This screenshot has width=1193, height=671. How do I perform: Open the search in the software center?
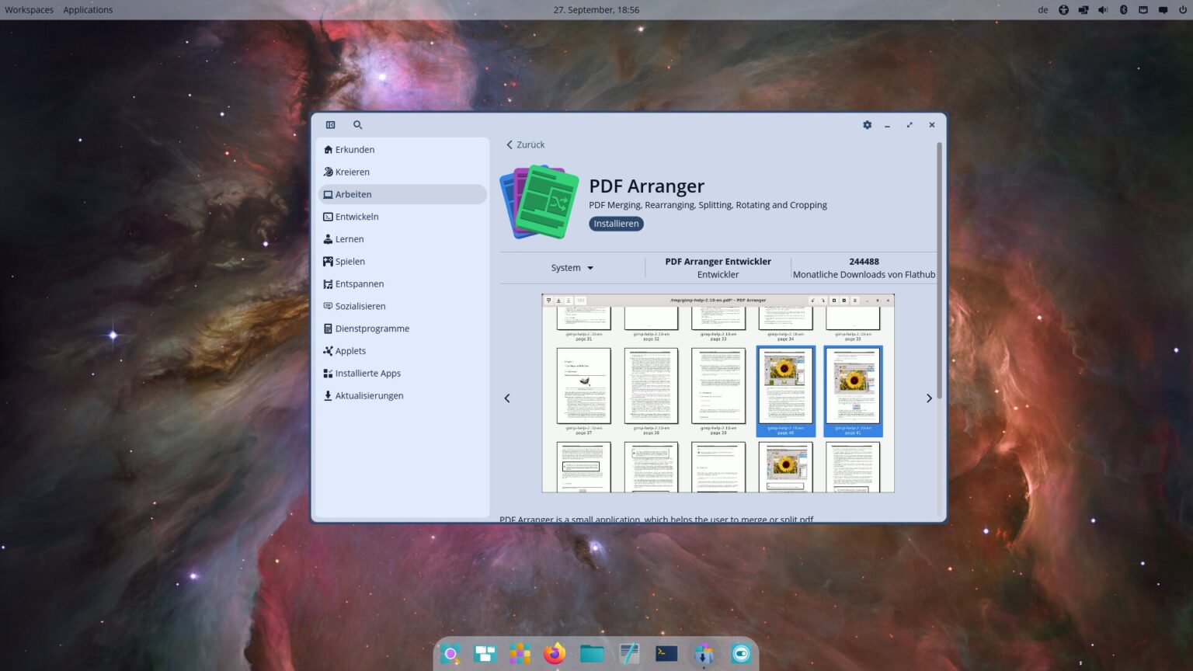point(357,124)
